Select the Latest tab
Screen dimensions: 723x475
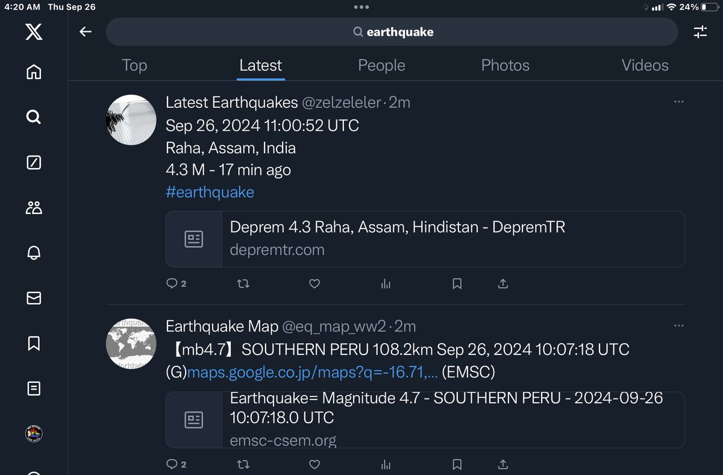(260, 65)
